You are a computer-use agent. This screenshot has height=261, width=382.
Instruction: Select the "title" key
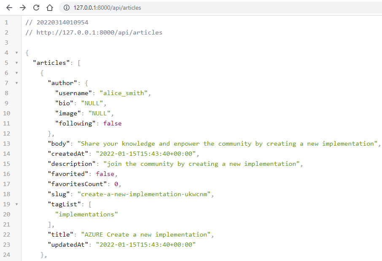(61, 234)
